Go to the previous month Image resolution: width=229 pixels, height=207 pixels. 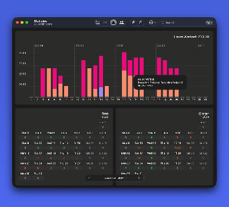89,178
